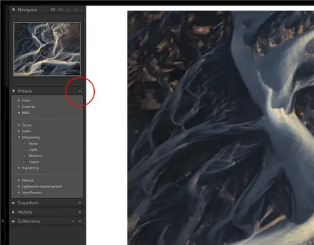This screenshot has height=245, width=314.
Task: Collapse the Navigator panel
Action: pos(14,9)
